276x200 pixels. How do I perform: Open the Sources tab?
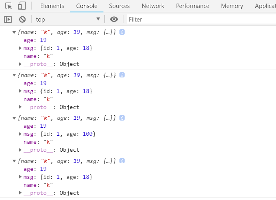(119, 6)
